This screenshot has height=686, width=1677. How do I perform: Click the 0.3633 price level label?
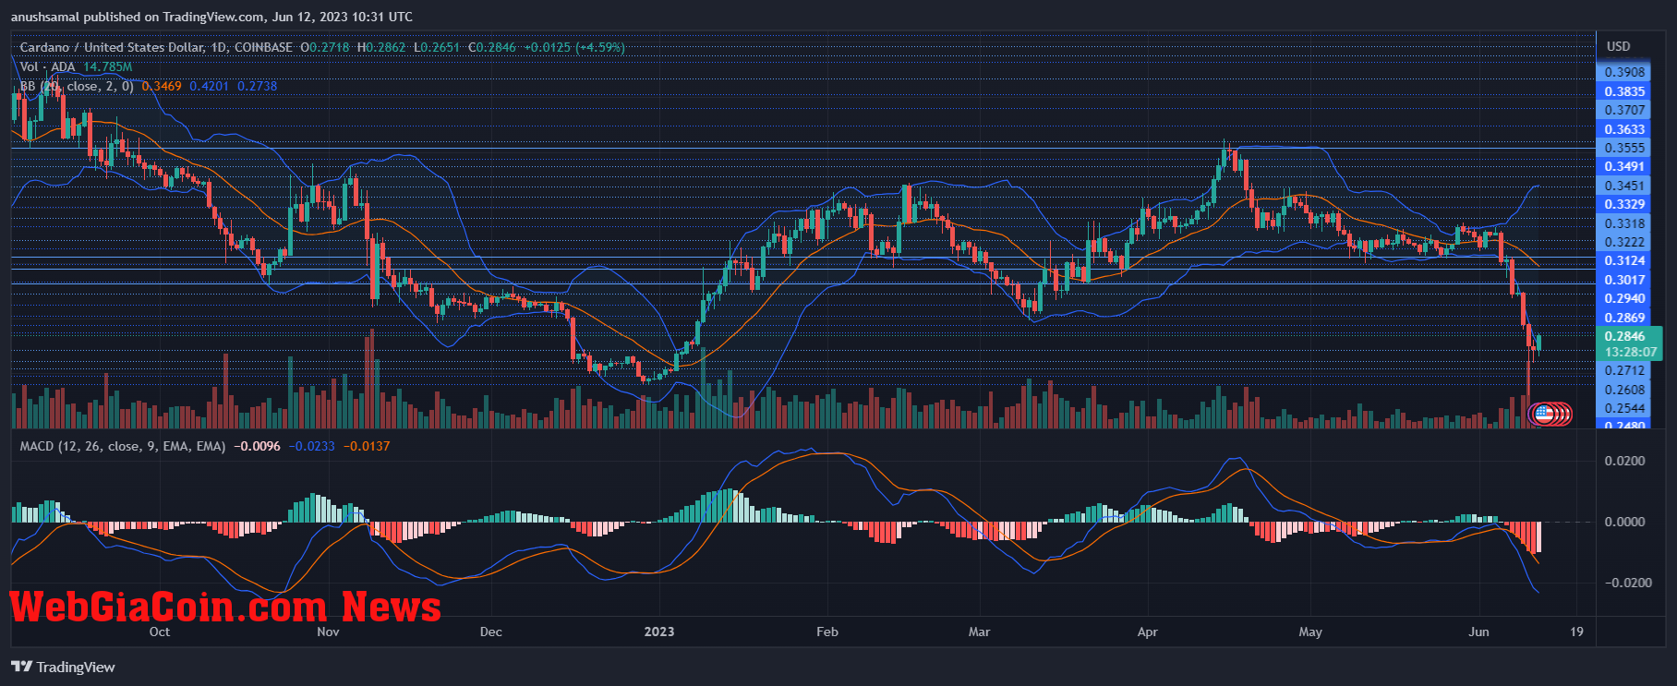pos(1624,129)
